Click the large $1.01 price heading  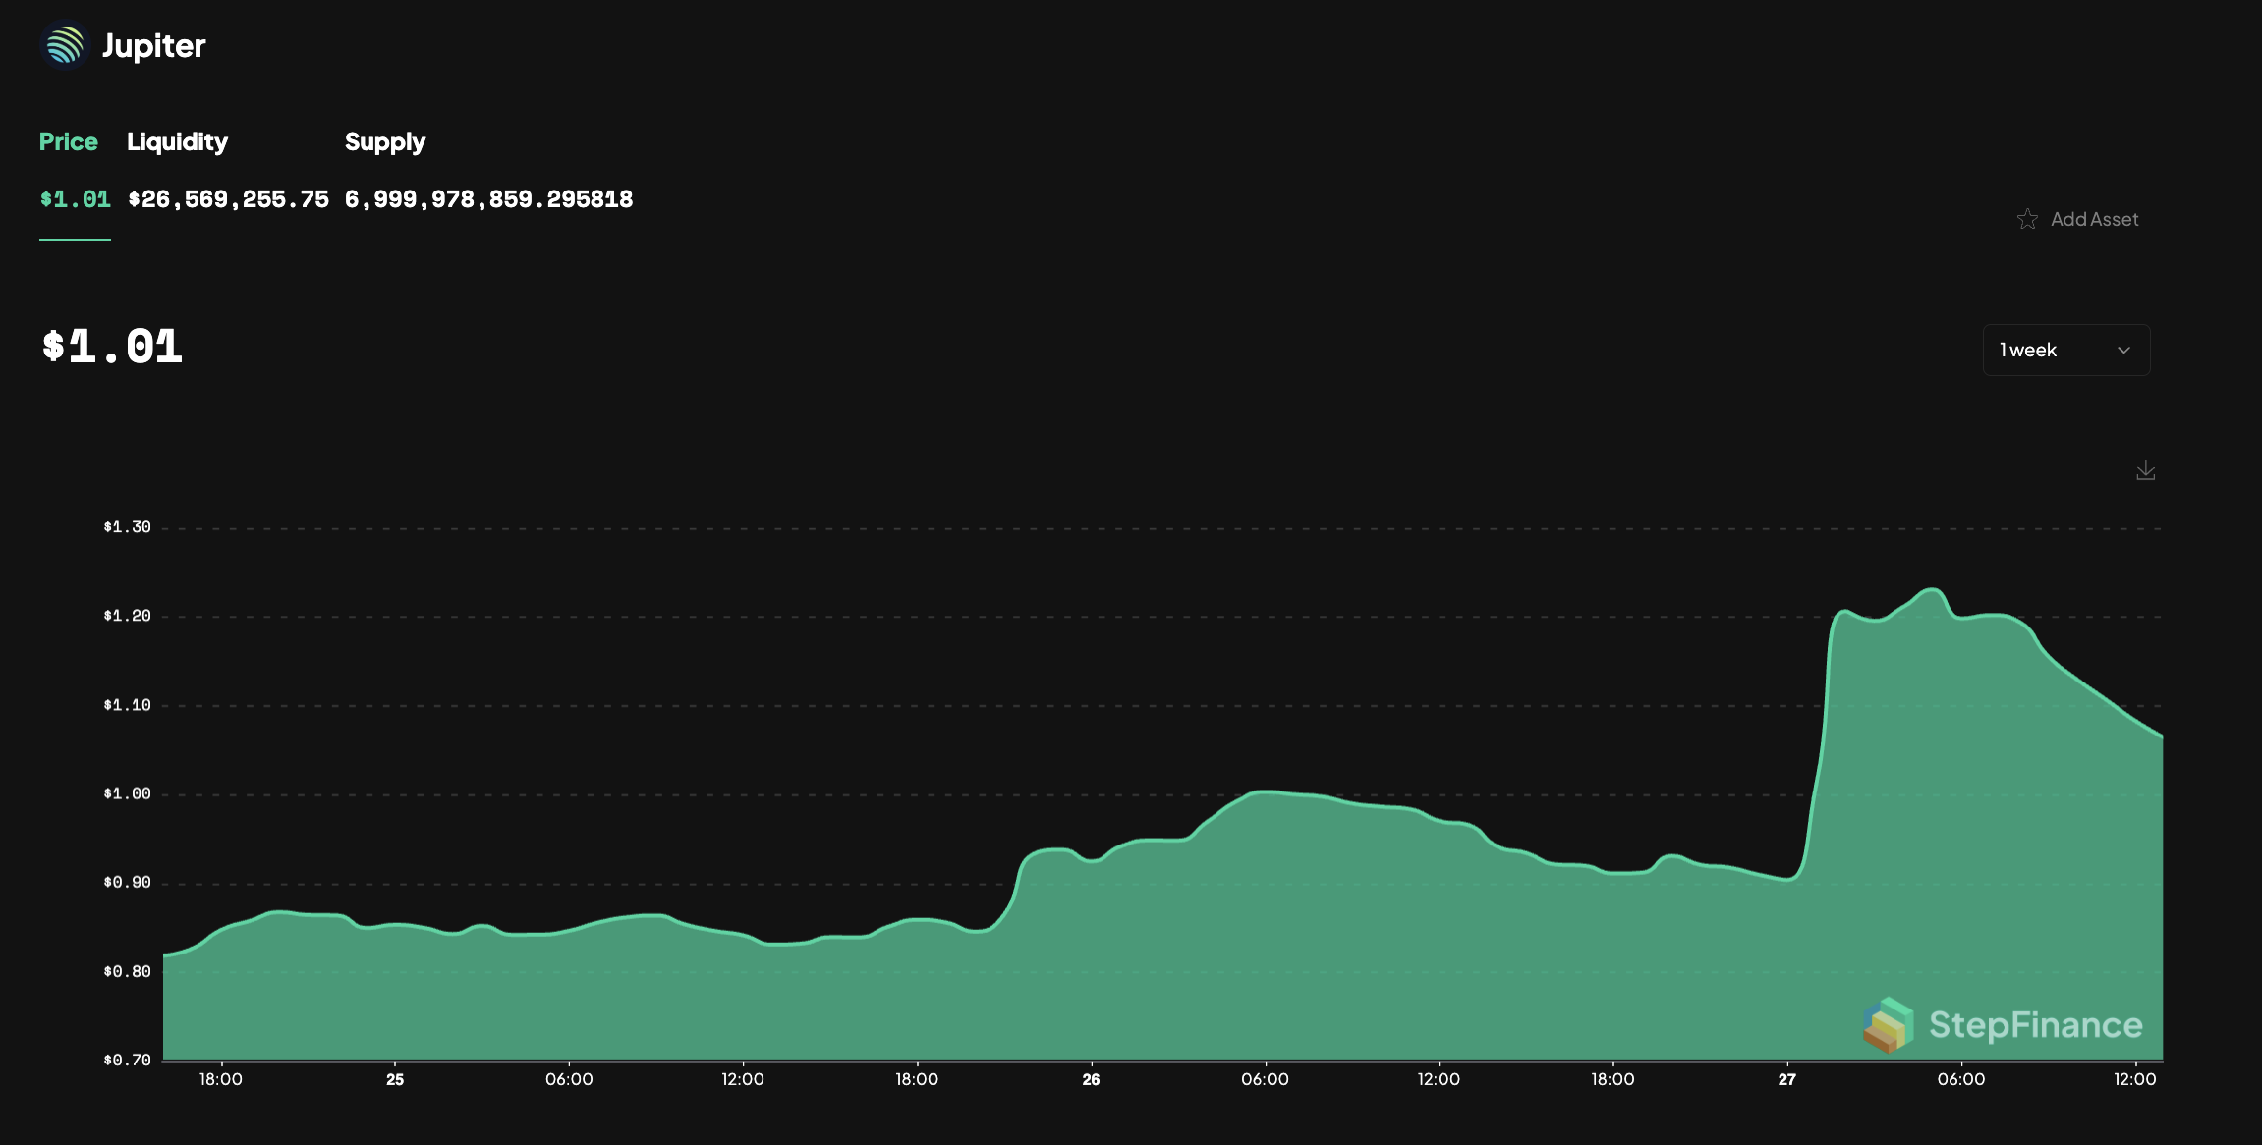coord(112,347)
